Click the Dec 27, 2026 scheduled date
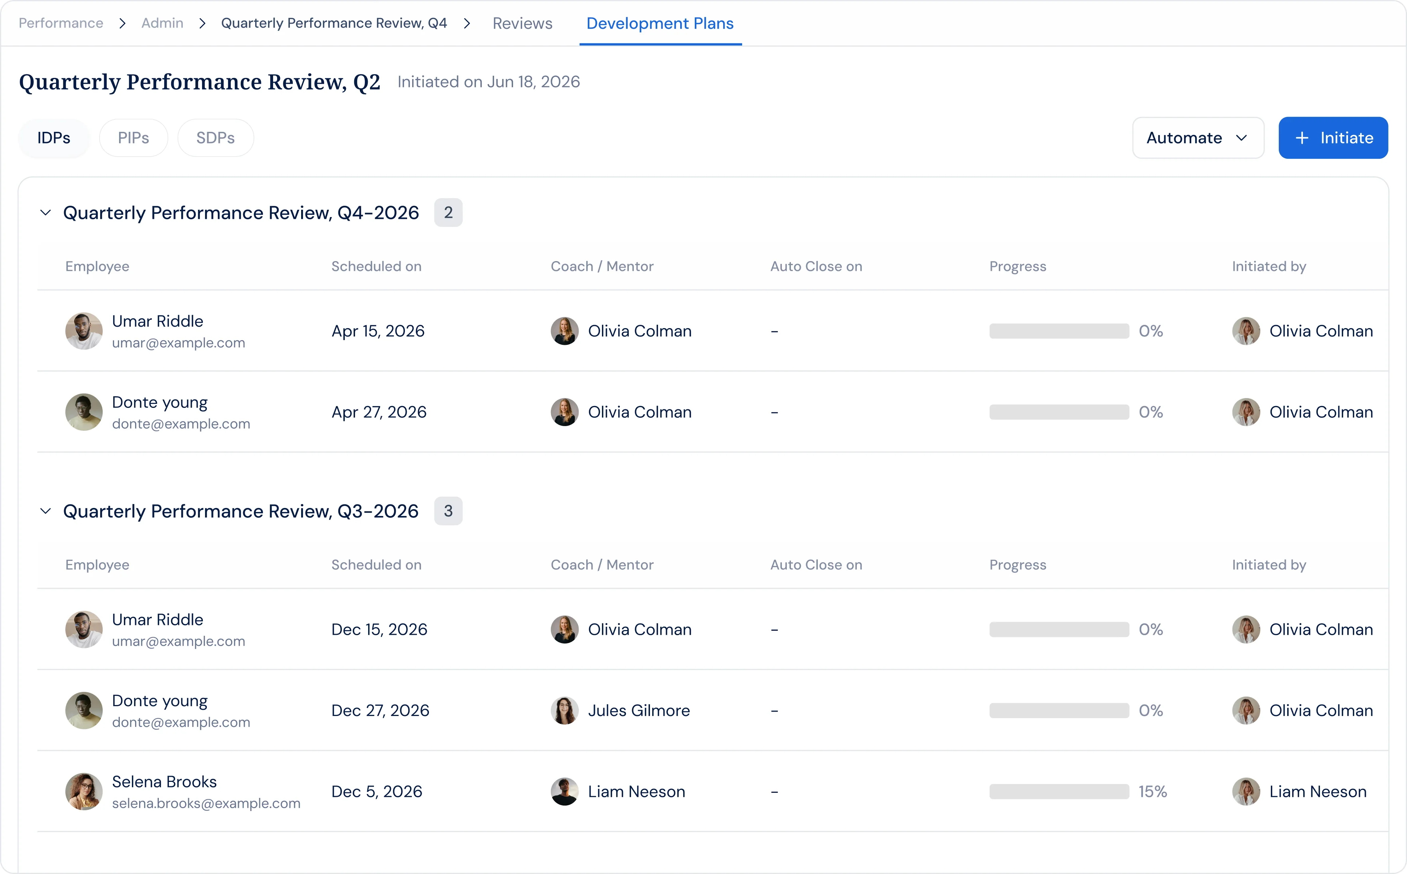Image resolution: width=1407 pixels, height=874 pixels. (x=380, y=710)
